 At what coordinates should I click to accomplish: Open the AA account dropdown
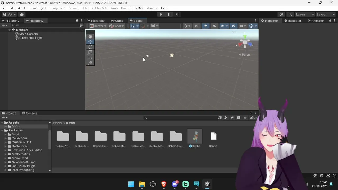tap(10, 14)
